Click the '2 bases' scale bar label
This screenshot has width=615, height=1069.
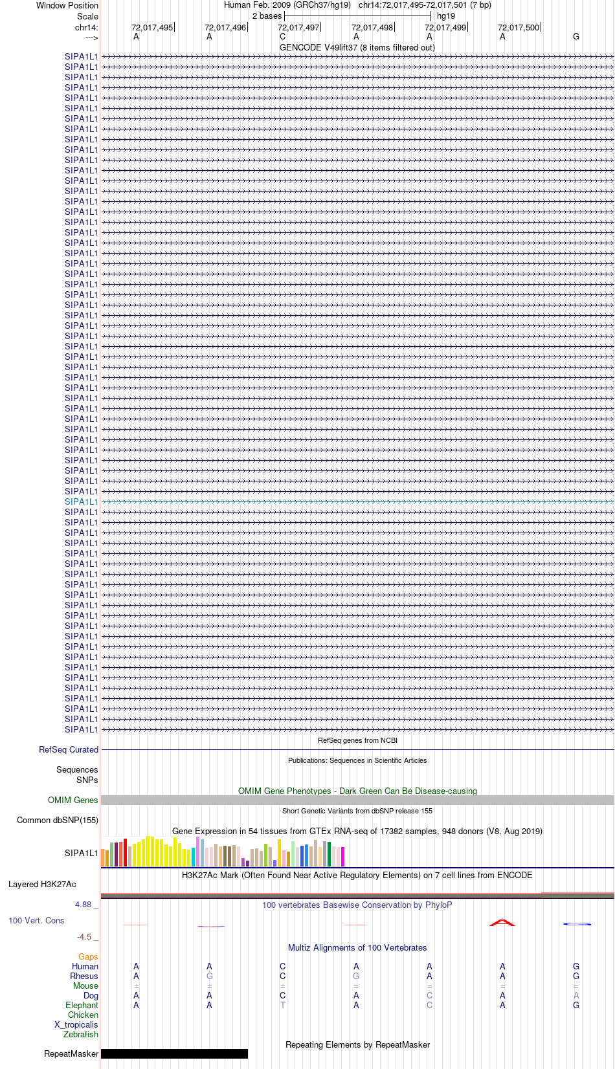click(267, 16)
